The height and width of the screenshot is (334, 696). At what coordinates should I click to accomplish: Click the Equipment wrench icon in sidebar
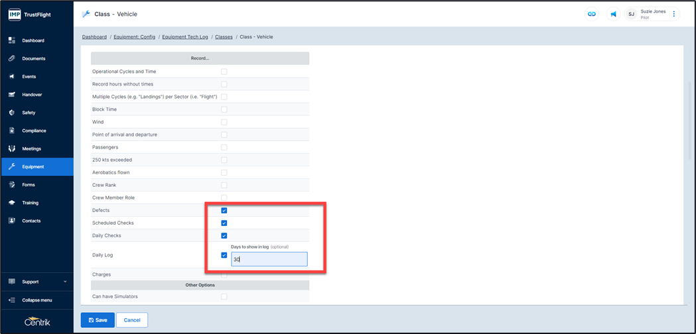pos(12,167)
